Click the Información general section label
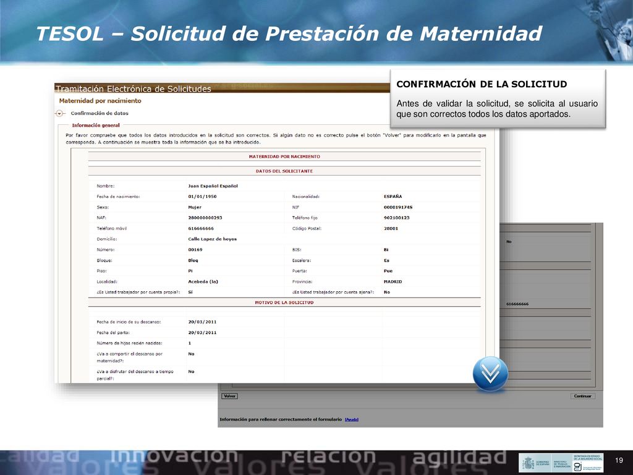This screenshot has height=475, width=633. [x=96, y=125]
